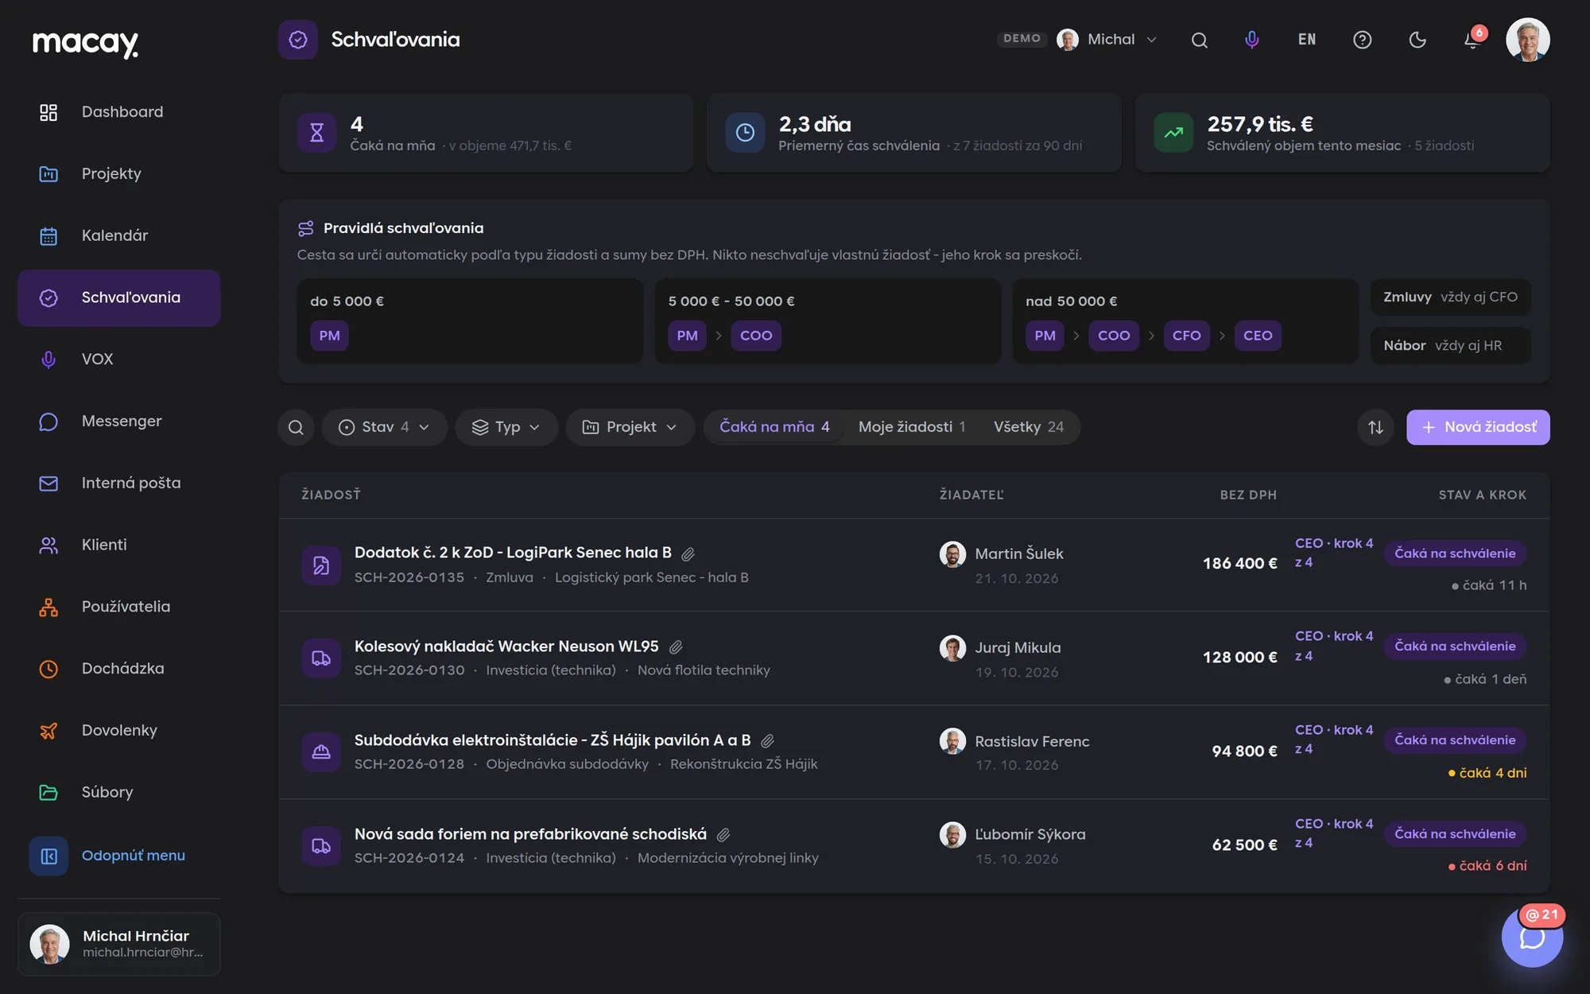
Task: Switch to the Moje žiadosti tab
Action: tap(912, 427)
